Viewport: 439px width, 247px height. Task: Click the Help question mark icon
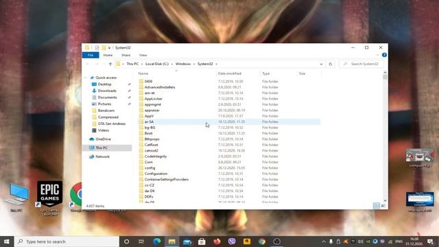tap(384, 55)
